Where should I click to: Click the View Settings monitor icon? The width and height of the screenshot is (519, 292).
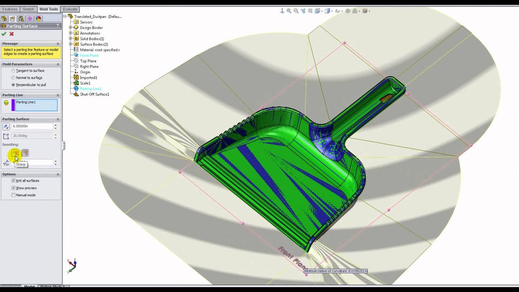[x=365, y=11]
